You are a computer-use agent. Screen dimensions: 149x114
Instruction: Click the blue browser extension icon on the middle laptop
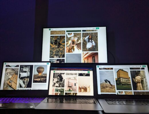tap(91, 69)
